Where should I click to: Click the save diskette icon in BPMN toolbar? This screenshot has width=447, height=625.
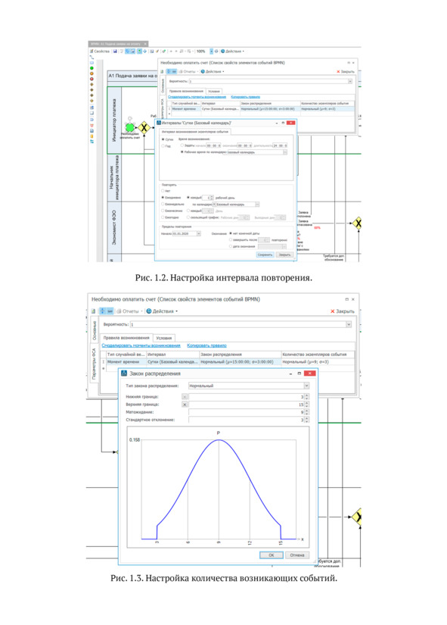click(115, 52)
